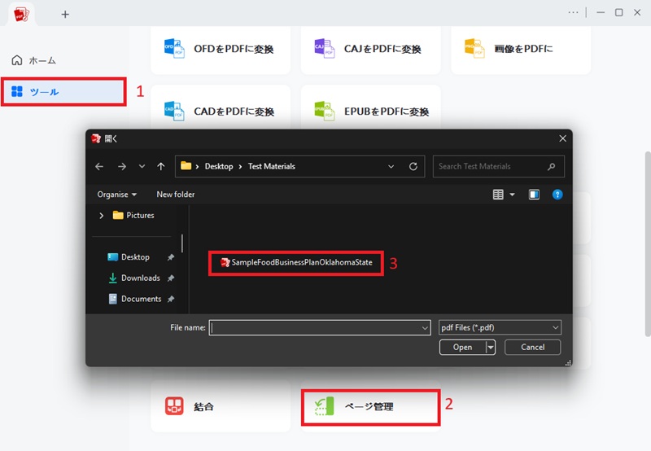Click the navigation pane scrollbar
Screen dimensions: 651x451
[182, 244]
